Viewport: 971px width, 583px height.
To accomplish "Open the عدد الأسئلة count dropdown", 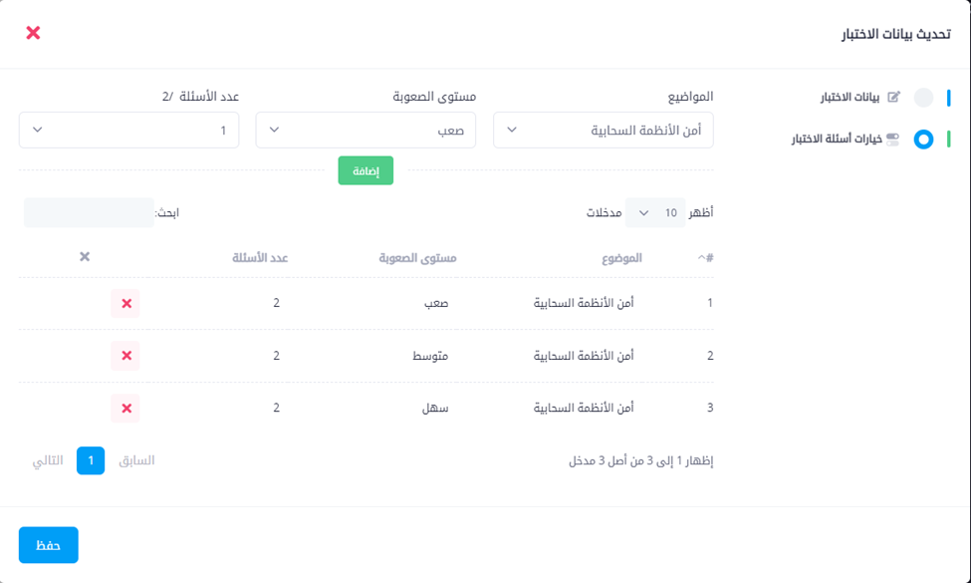I will (x=128, y=131).
